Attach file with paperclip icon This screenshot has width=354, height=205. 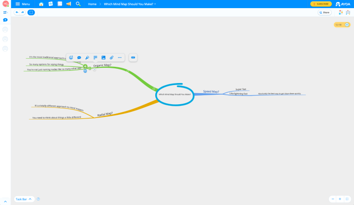click(112, 58)
